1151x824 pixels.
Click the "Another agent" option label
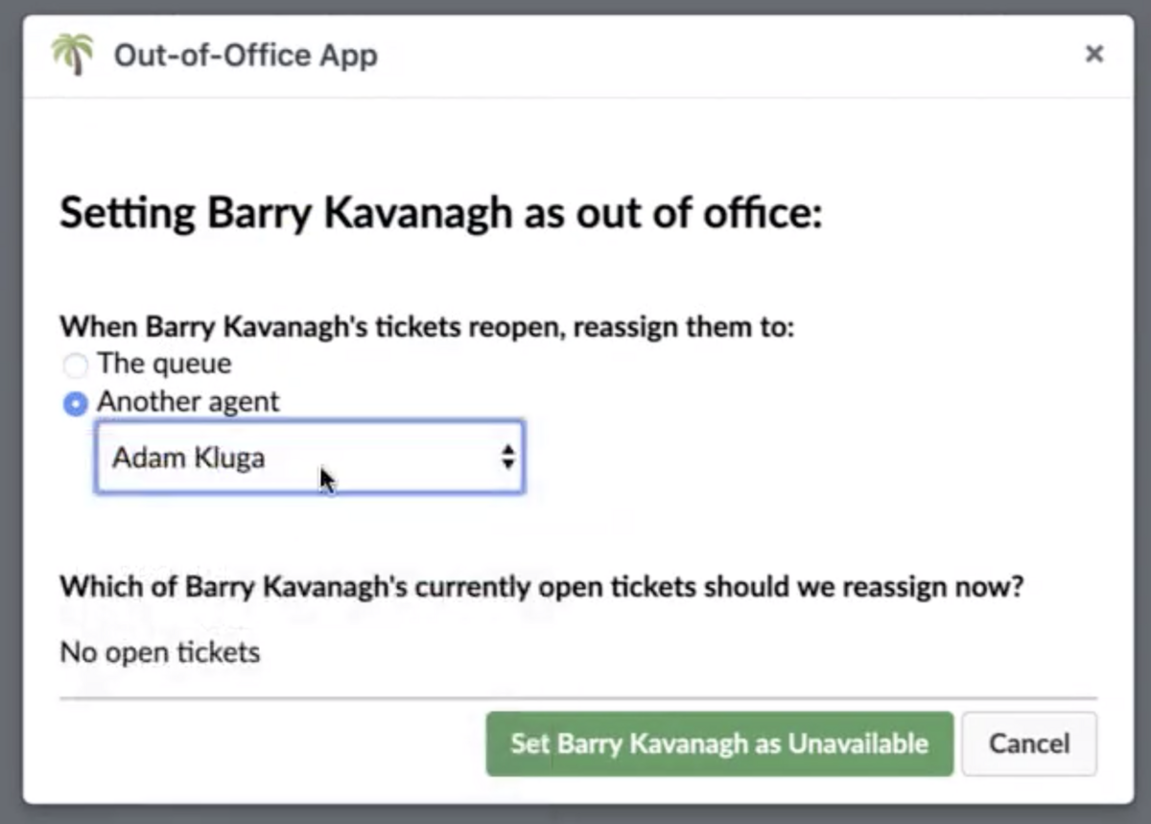pyautogui.click(x=188, y=402)
